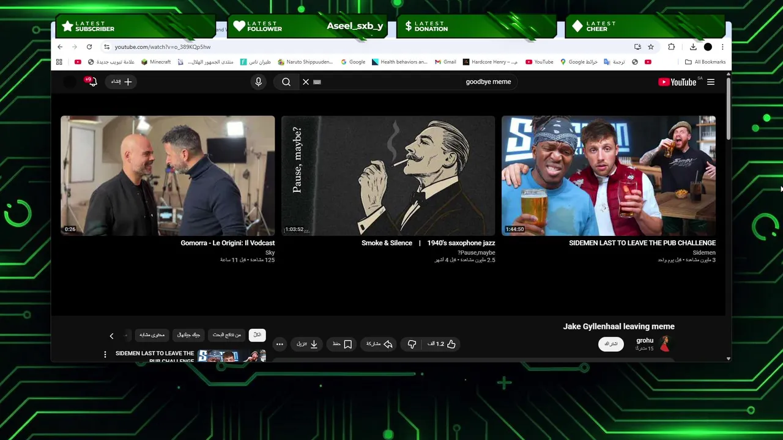The image size is (783, 440).
Task: Open the YouTube hamburger guide menu
Action: pyautogui.click(x=711, y=81)
